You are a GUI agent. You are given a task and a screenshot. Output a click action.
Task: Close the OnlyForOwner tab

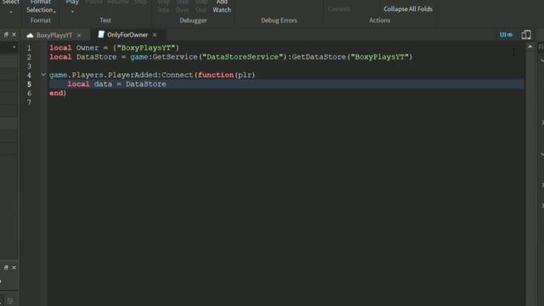(155, 35)
